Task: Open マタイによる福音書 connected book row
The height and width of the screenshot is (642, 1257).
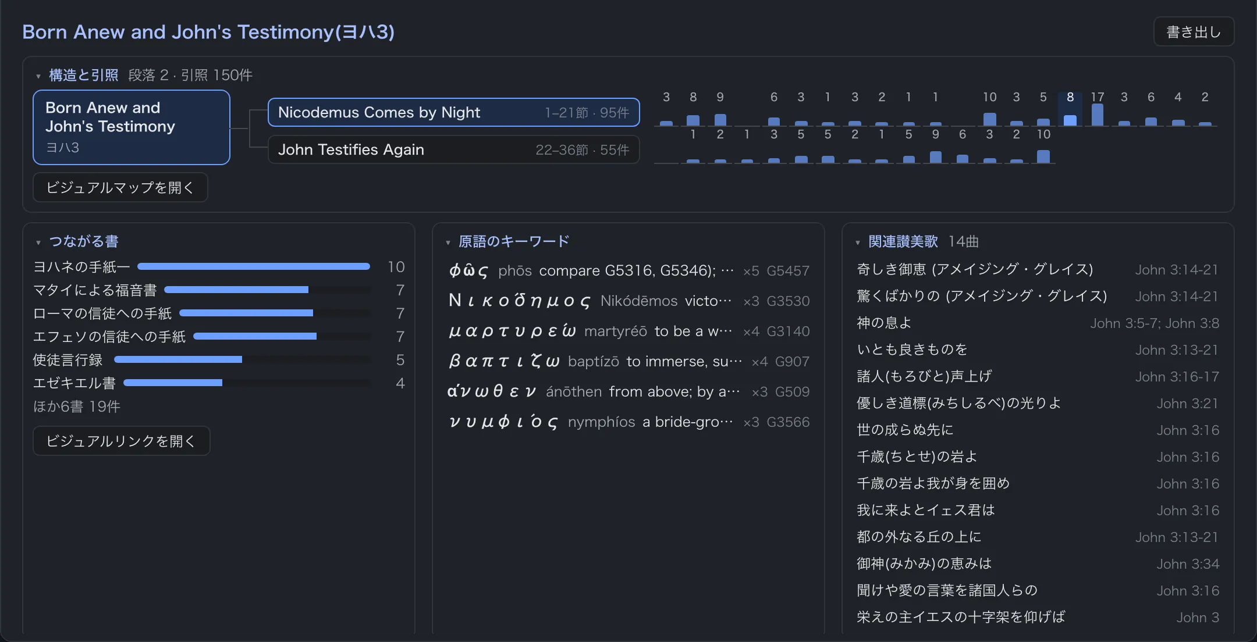Action: point(219,290)
